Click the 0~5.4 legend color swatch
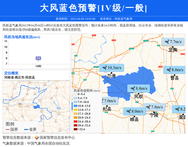The image size is (188, 147). 76,94
